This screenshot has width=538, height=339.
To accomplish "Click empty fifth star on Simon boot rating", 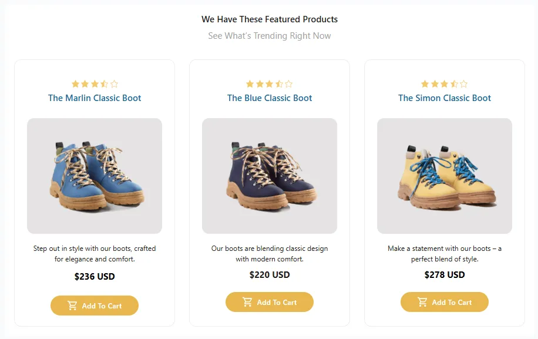I will (x=463, y=84).
